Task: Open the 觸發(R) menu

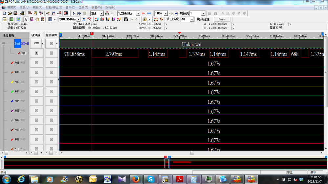Action: 38,7
